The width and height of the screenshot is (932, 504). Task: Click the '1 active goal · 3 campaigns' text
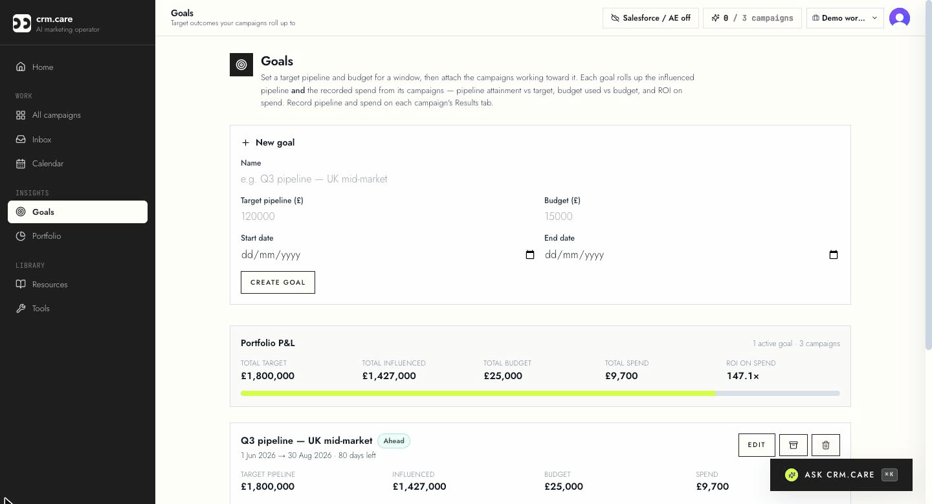click(796, 344)
